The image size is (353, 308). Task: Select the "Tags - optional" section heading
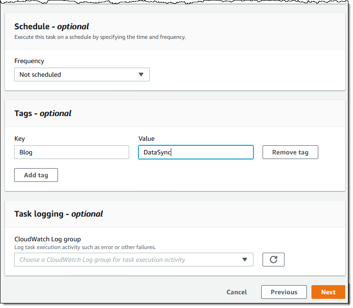click(43, 113)
